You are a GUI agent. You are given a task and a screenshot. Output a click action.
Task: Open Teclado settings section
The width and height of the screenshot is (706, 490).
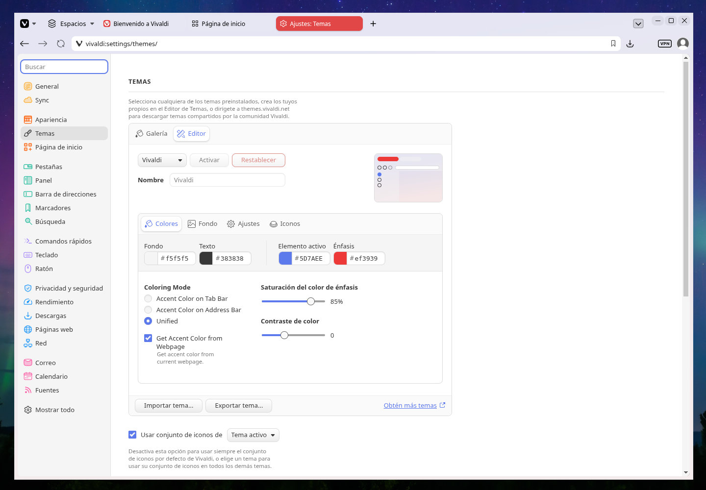(64, 255)
